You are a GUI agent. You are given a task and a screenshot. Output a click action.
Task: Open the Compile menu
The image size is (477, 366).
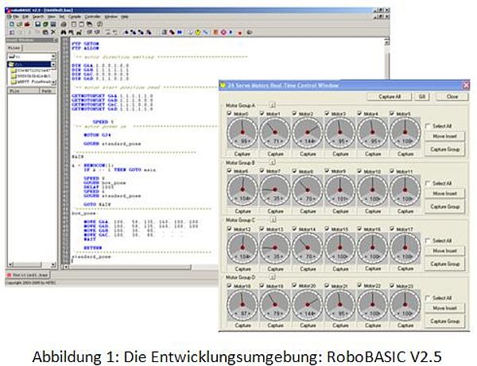pyautogui.click(x=74, y=17)
